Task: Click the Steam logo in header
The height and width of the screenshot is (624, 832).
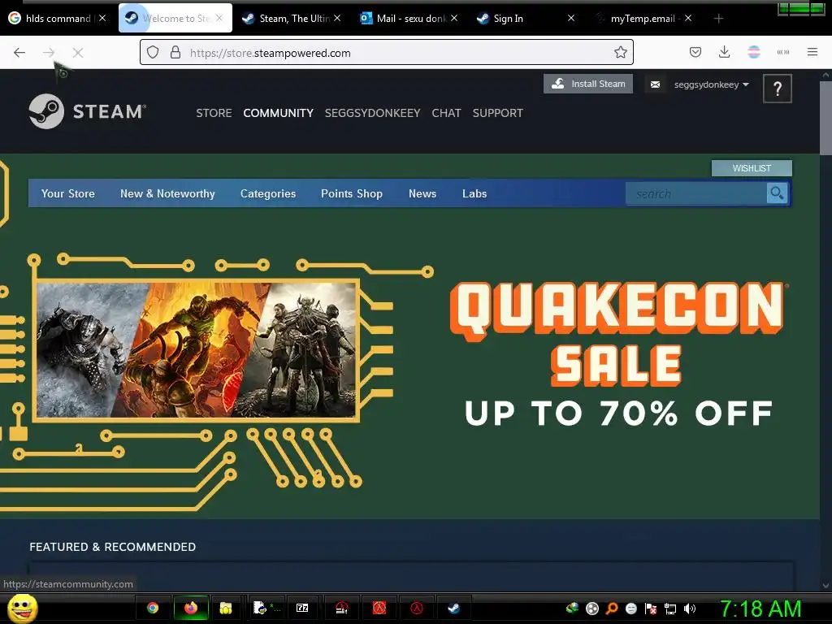Action: click(x=88, y=111)
